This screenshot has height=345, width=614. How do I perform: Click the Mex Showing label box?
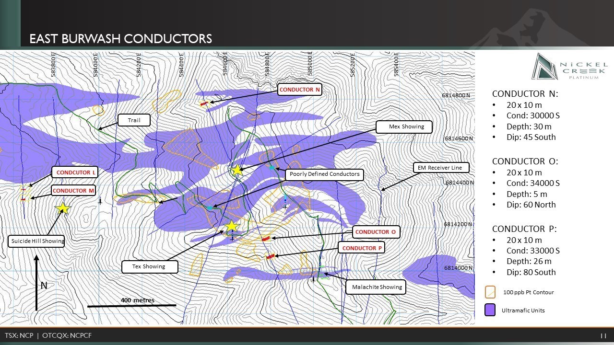tap(404, 127)
